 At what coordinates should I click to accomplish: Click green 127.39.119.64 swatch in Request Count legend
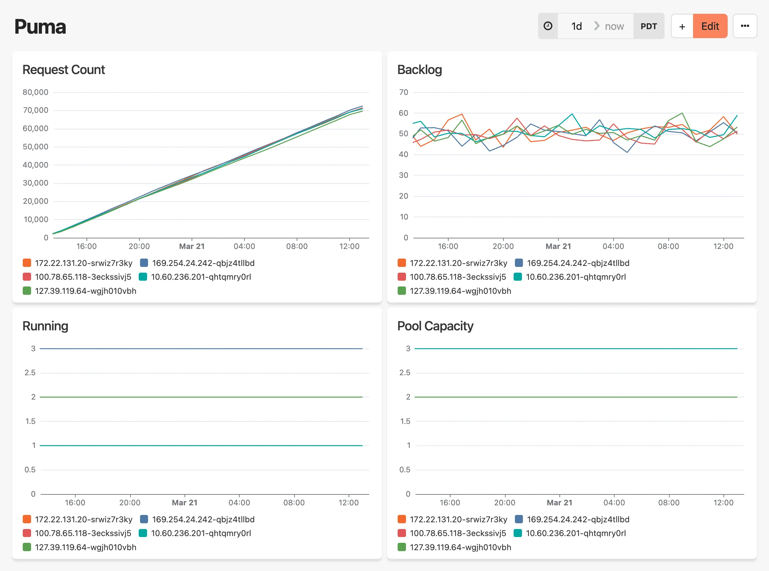(x=27, y=291)
